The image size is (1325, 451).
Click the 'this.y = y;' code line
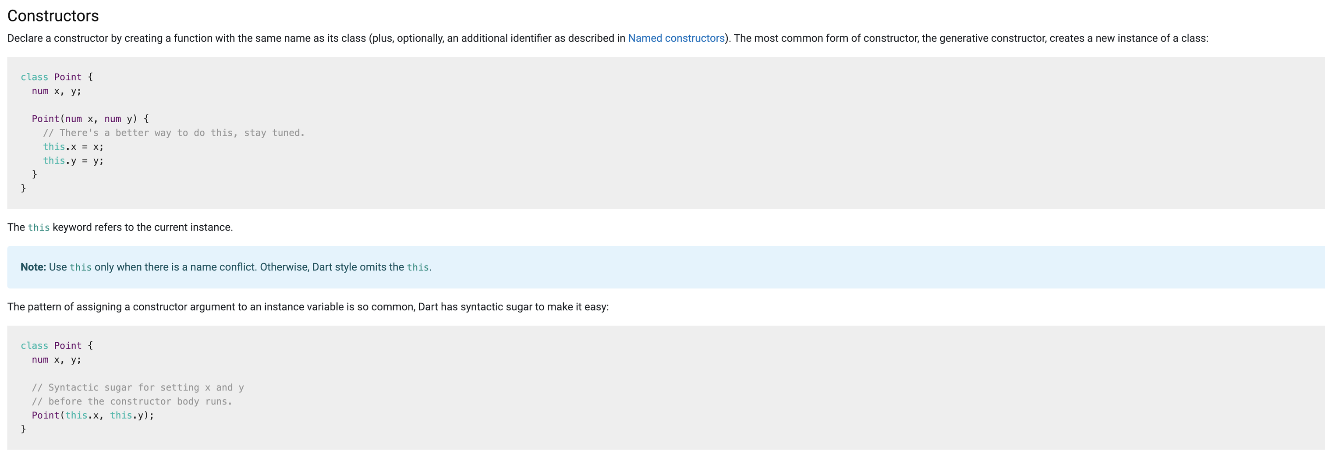[x=73, y=161]
